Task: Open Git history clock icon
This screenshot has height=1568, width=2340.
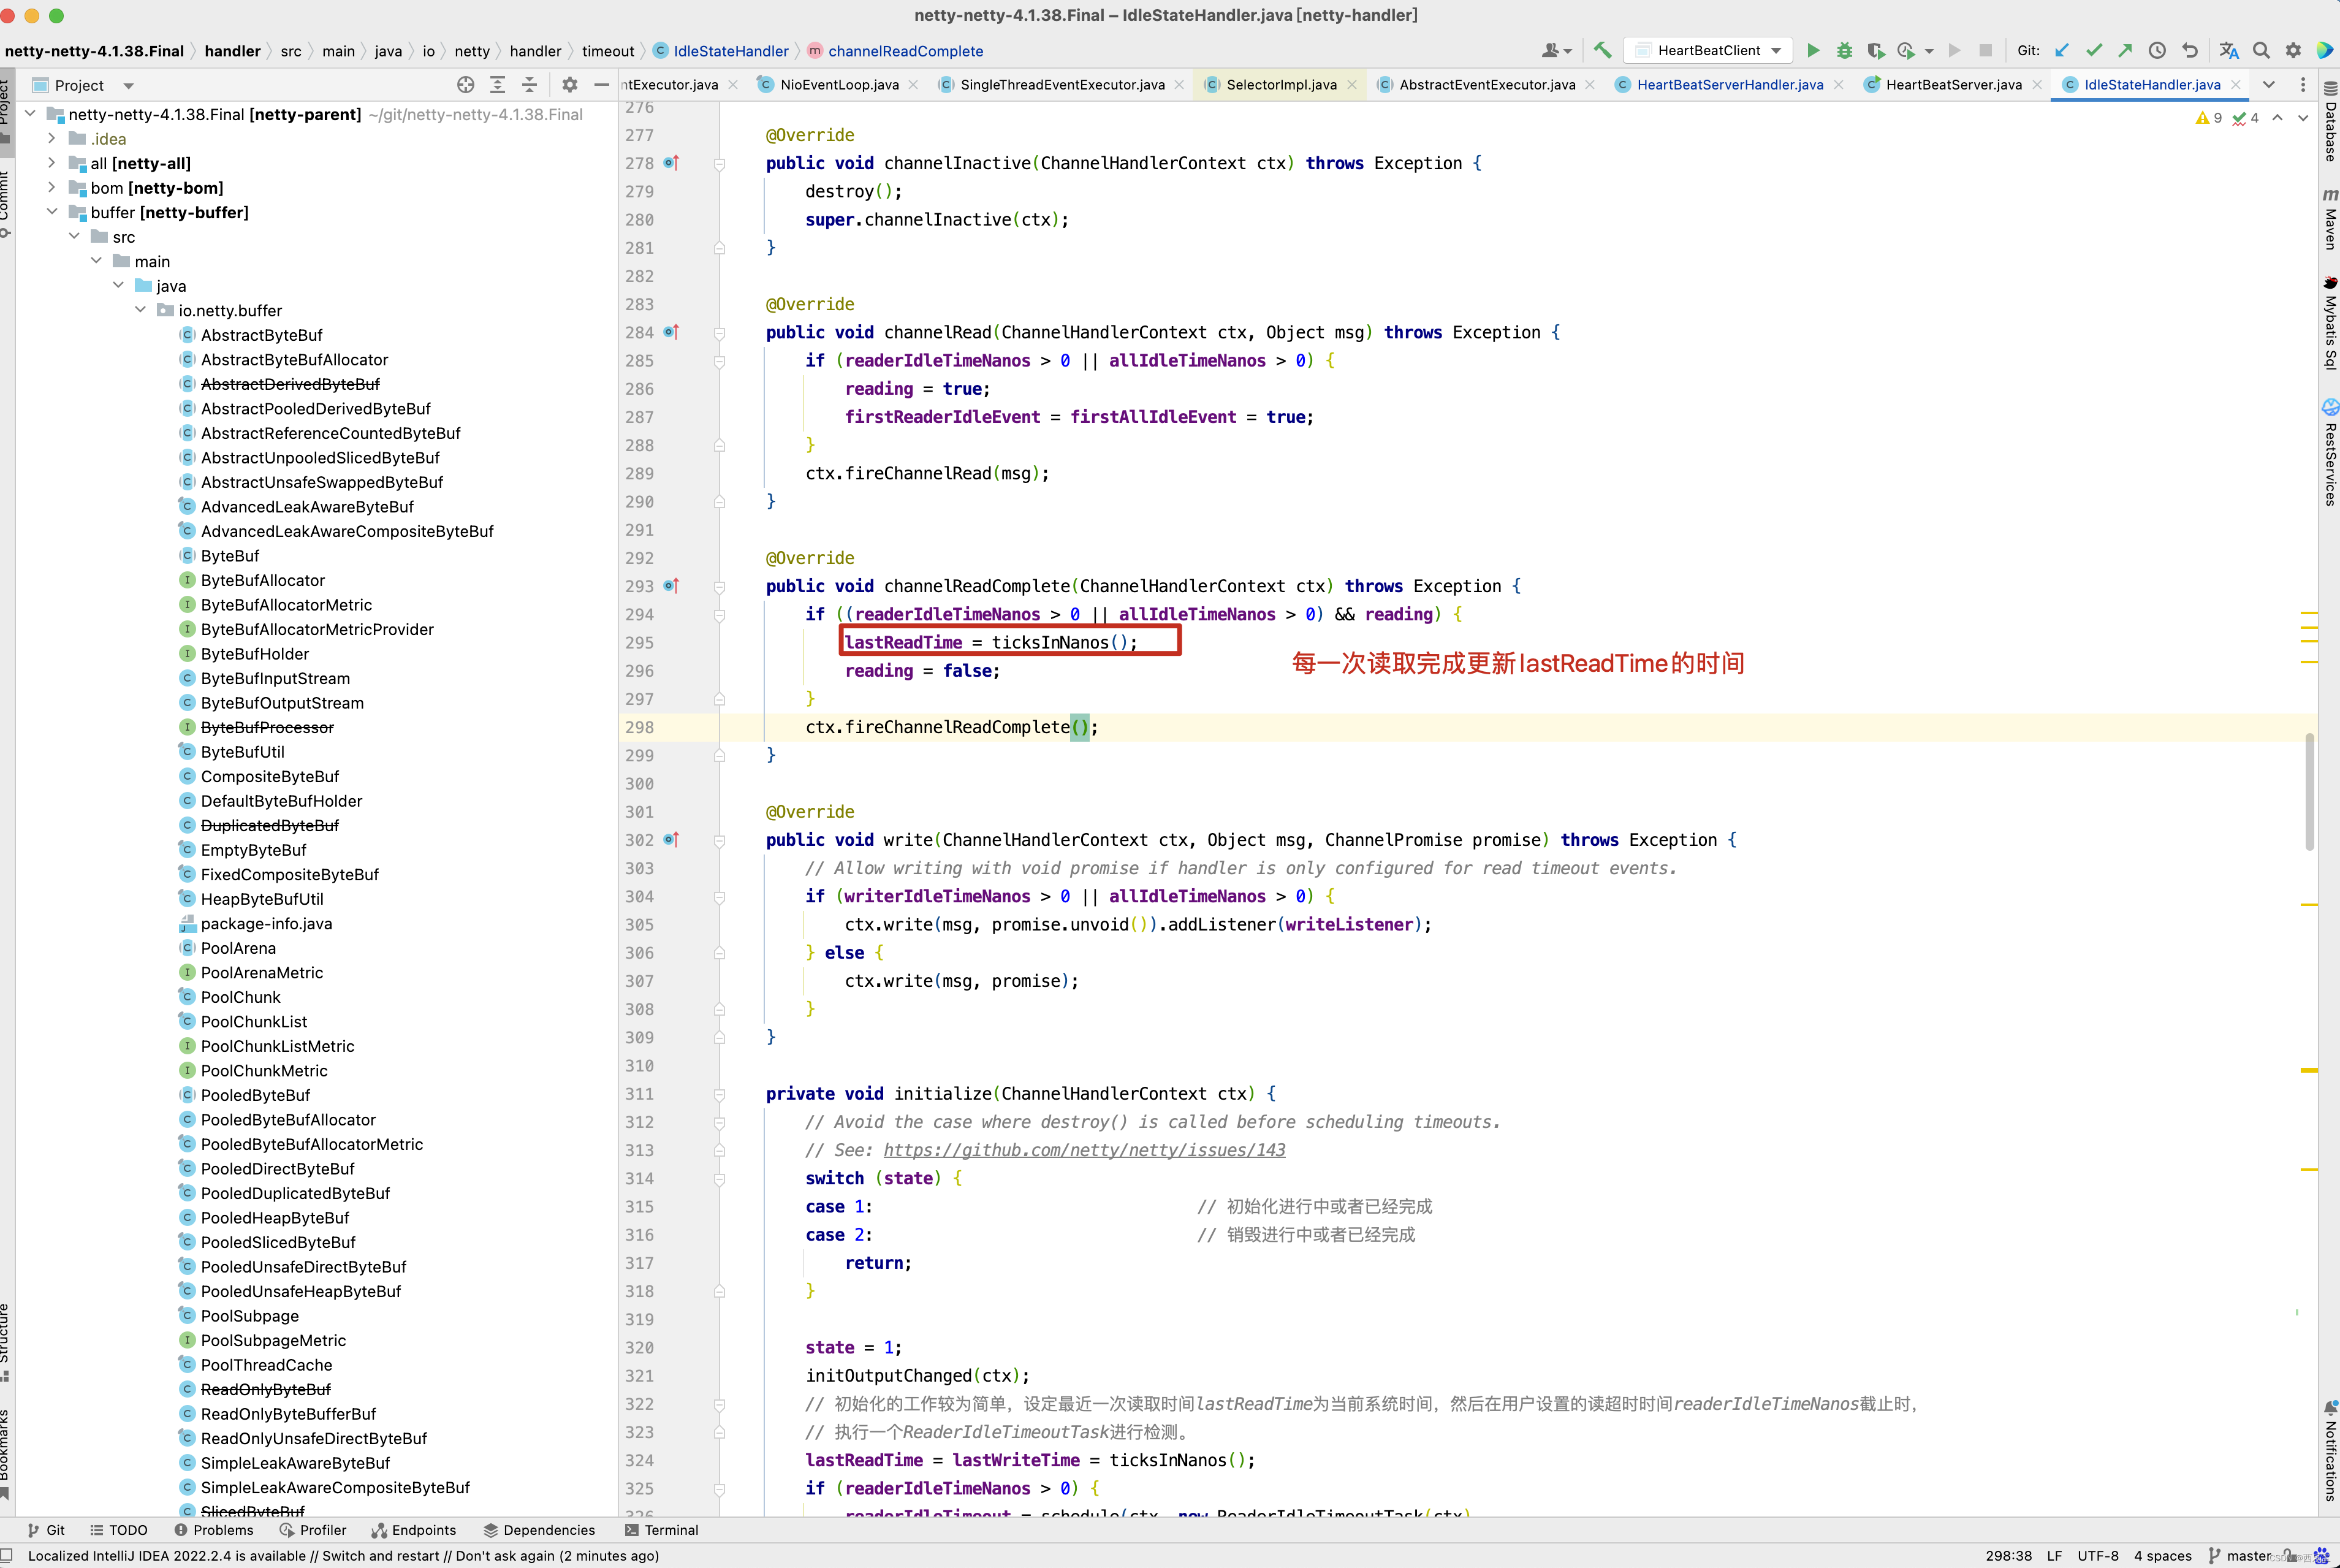Action: click(2157, 51)
